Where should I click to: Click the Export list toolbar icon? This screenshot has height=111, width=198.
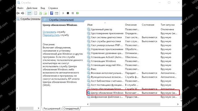pyautogui.click(x=45, y=13)
